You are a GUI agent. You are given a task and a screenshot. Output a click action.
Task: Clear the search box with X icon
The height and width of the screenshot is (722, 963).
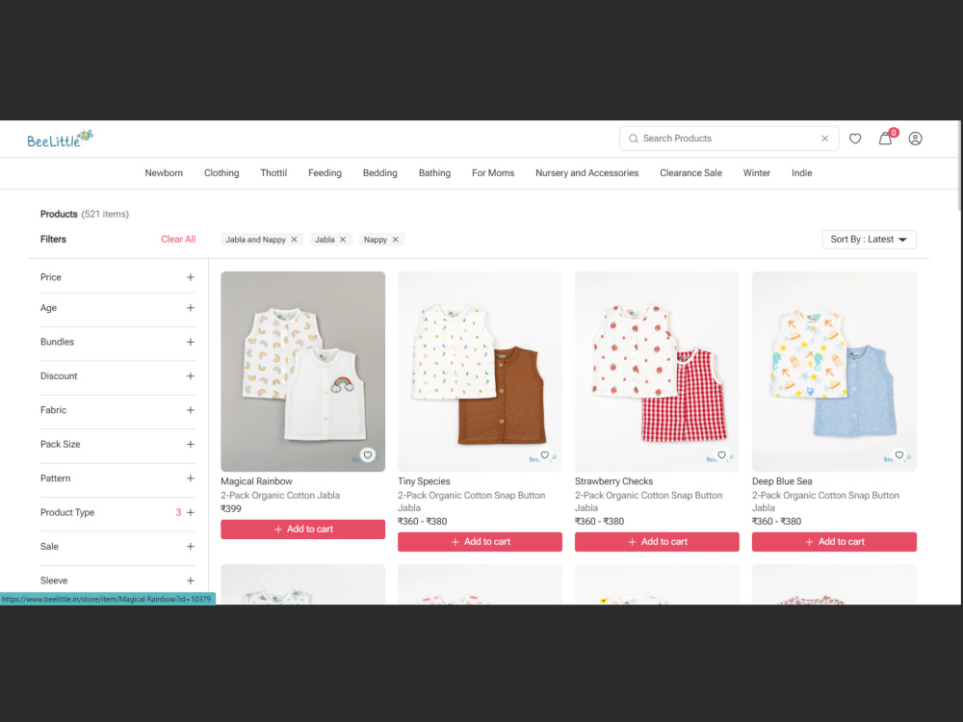tap(825, 139)
